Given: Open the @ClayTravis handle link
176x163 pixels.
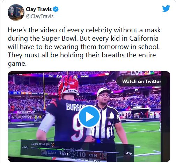Looking at the screenshot, I should 39,16.
